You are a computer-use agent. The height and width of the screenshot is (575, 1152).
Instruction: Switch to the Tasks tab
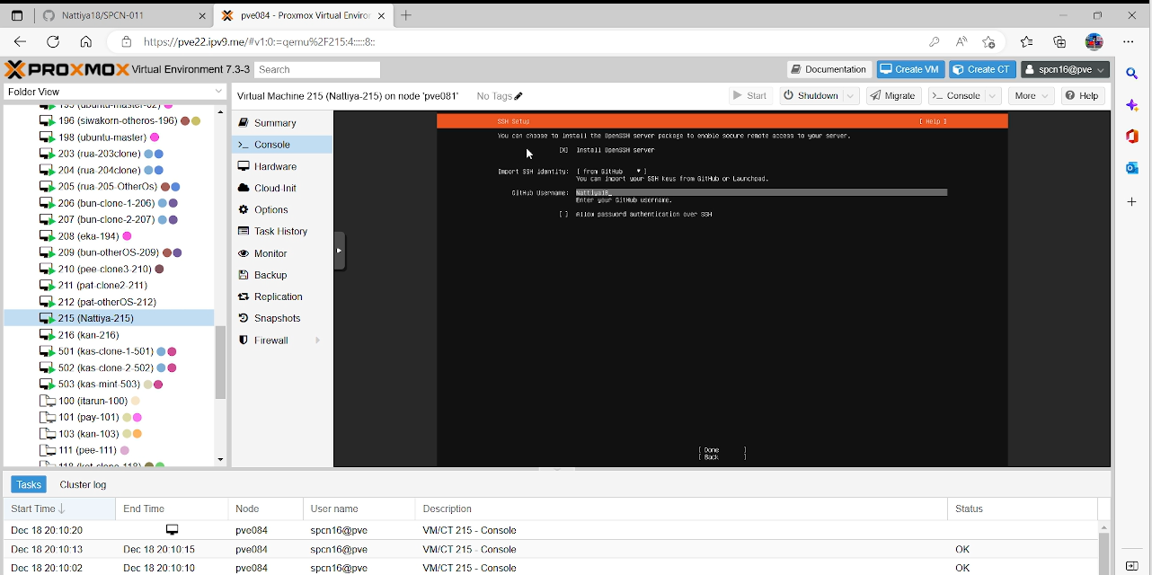[x=29, y=484]
